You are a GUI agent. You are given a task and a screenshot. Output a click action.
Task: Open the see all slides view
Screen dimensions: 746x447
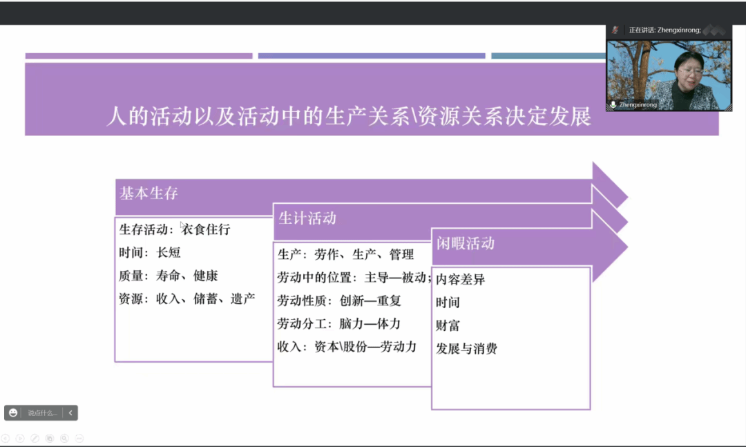50,438
